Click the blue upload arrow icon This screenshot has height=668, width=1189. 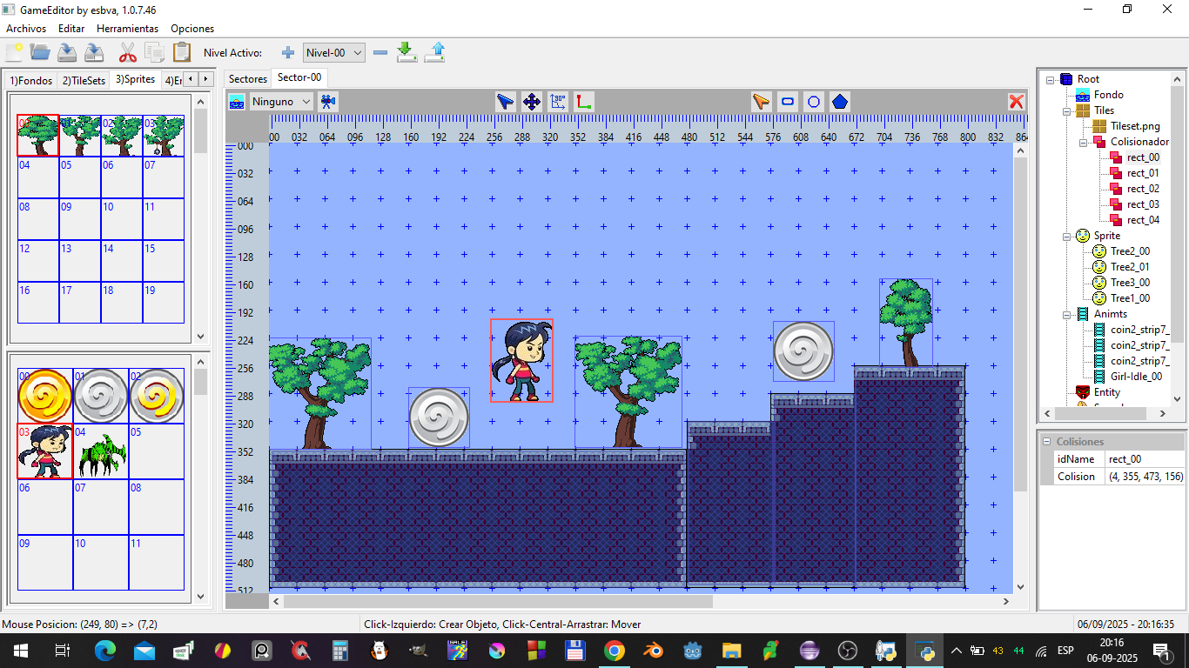coord(434,52)
